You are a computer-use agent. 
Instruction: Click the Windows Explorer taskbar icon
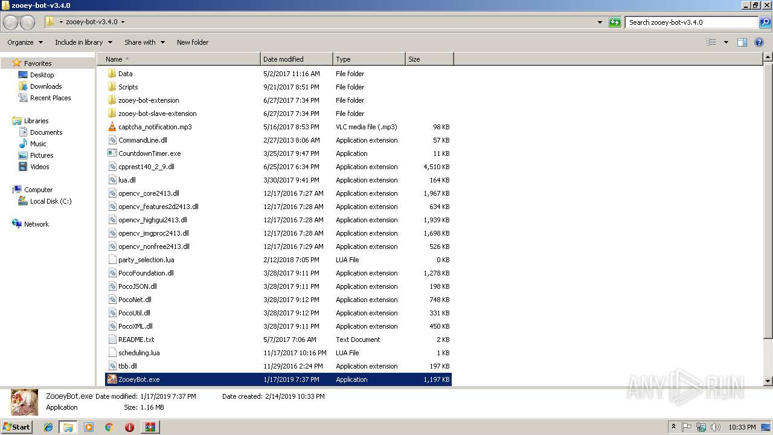pyautogui.click(x=68, y=427)
